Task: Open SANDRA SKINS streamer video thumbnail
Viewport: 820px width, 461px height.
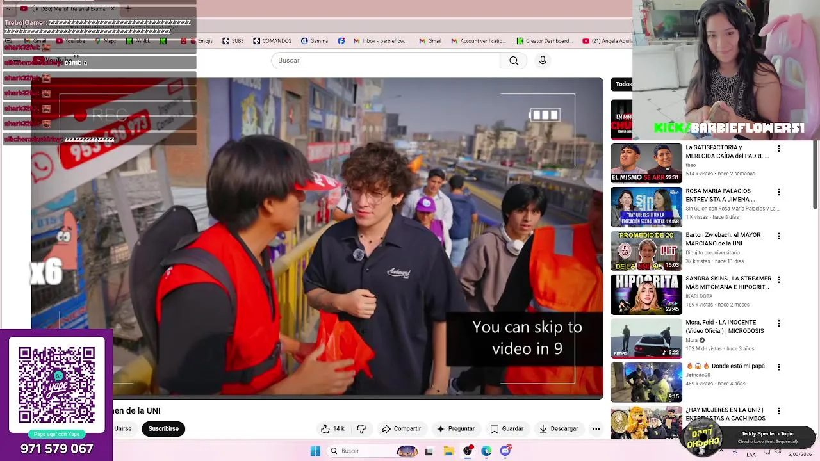Action: pyautogui.click(x=646, y=295)
